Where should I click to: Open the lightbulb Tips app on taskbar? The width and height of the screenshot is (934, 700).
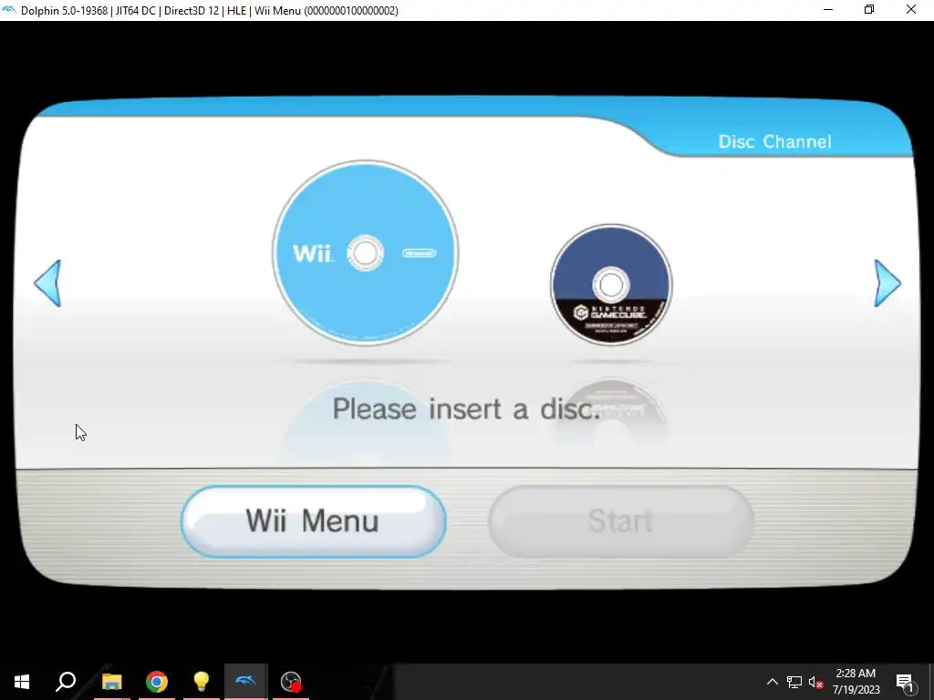click(x=202, y=682)
